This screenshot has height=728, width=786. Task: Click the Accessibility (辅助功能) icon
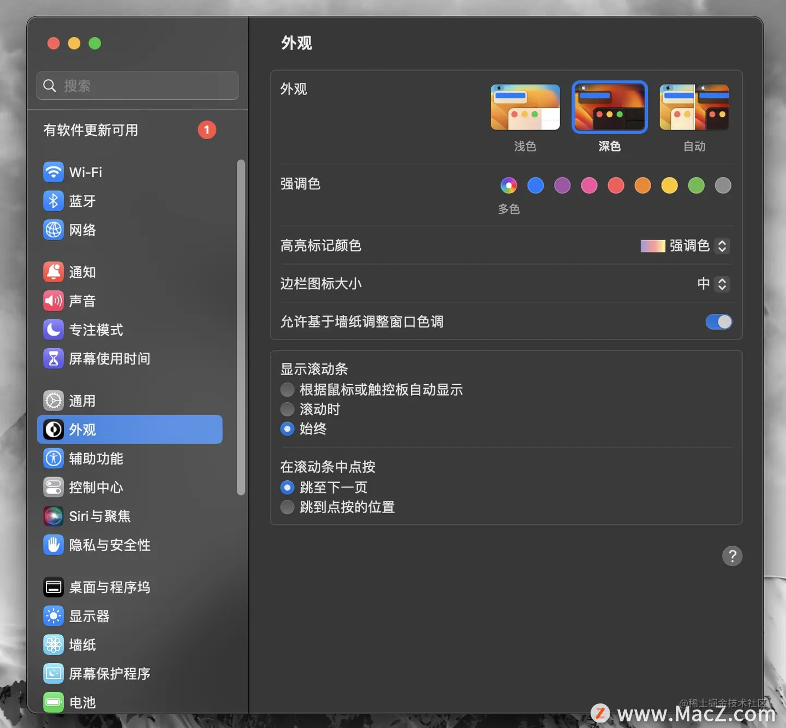pyautogui.click(x=53, y=458)
